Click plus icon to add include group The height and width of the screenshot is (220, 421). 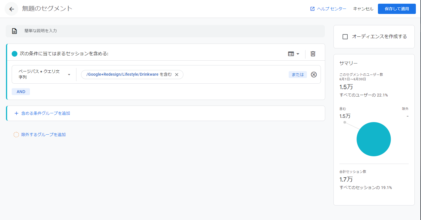point(16,113)
